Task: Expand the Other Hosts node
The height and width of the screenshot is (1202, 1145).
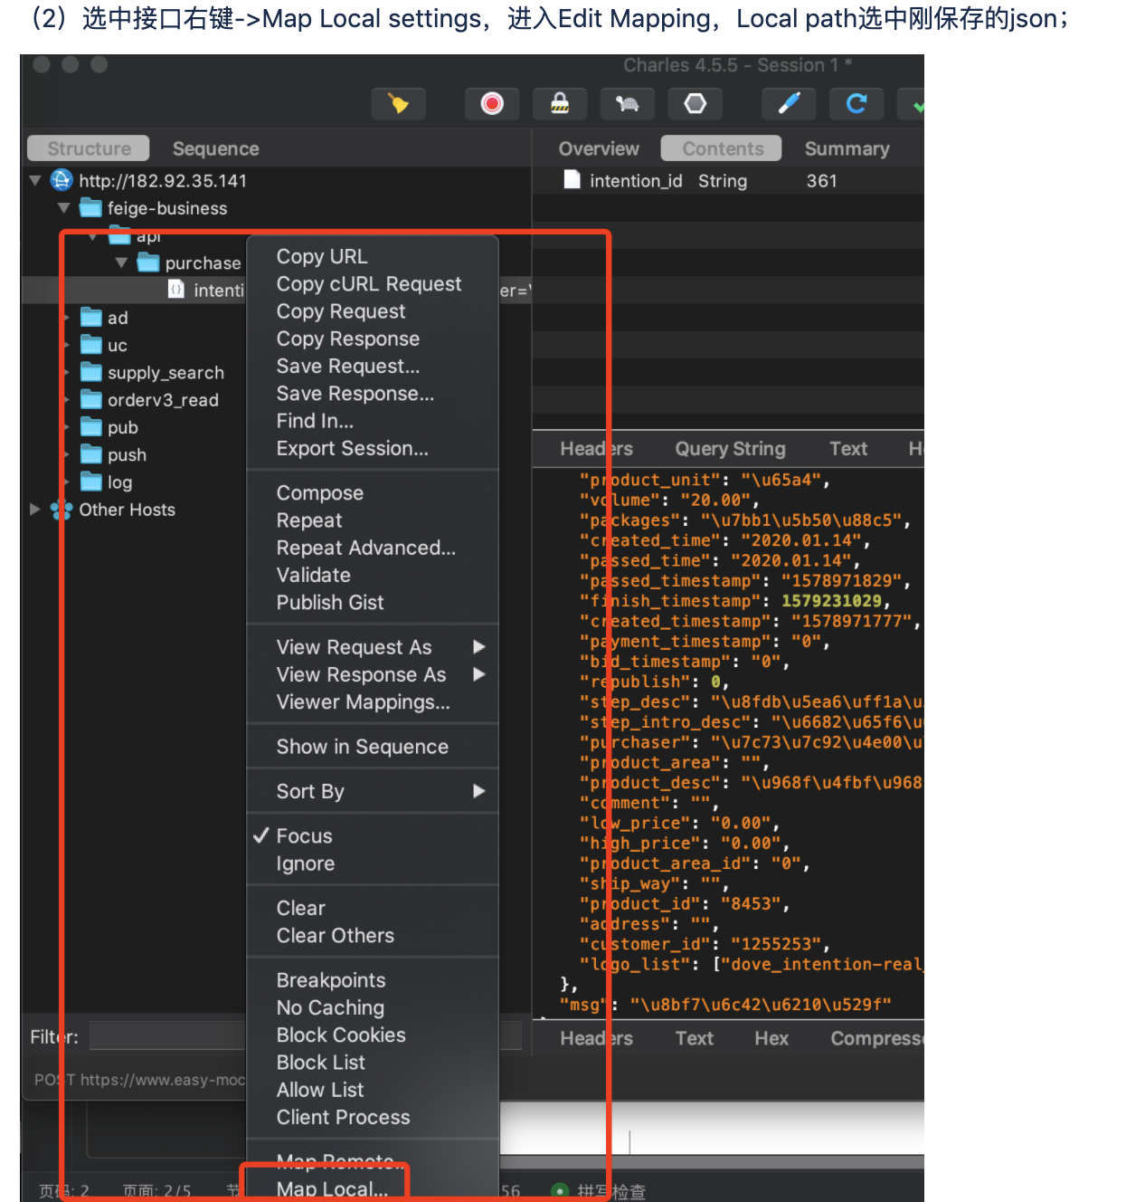Action: pos(35,510)
